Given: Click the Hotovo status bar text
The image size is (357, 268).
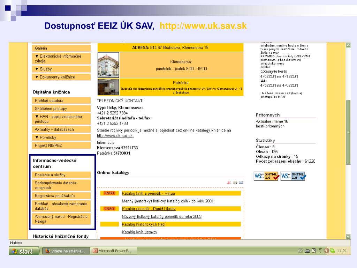Looking at the screenshot, I should click(16, 243).
